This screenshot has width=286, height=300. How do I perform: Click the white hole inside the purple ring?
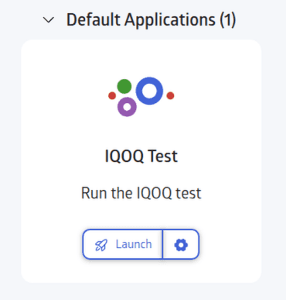(x=127, y=107)
